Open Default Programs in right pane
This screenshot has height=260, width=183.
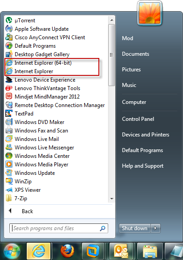point(142,150)
